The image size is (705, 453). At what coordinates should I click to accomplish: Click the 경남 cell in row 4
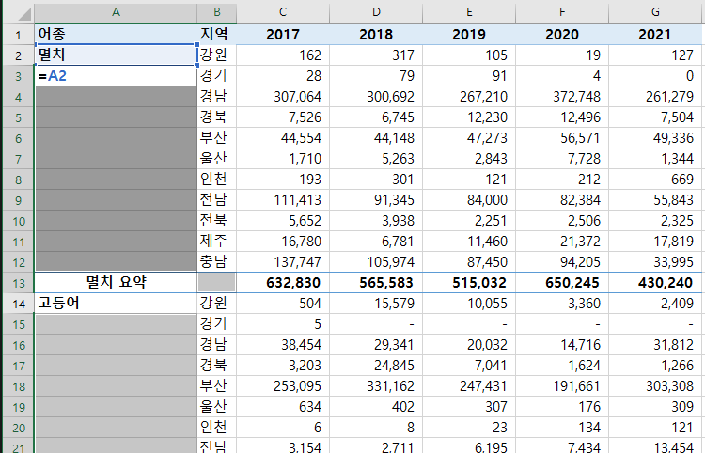tap(217, 96)
